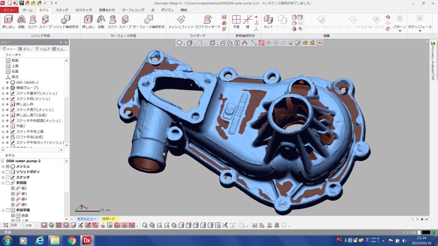The width and height of the screenshot is (438, 246).
Task: Open the Body/Face (ボディ/フェース) dropdown
Action: [419, 27]
